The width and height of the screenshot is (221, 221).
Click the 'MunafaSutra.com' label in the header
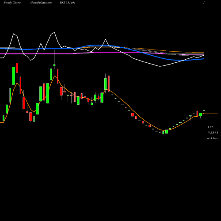(41, 3)
